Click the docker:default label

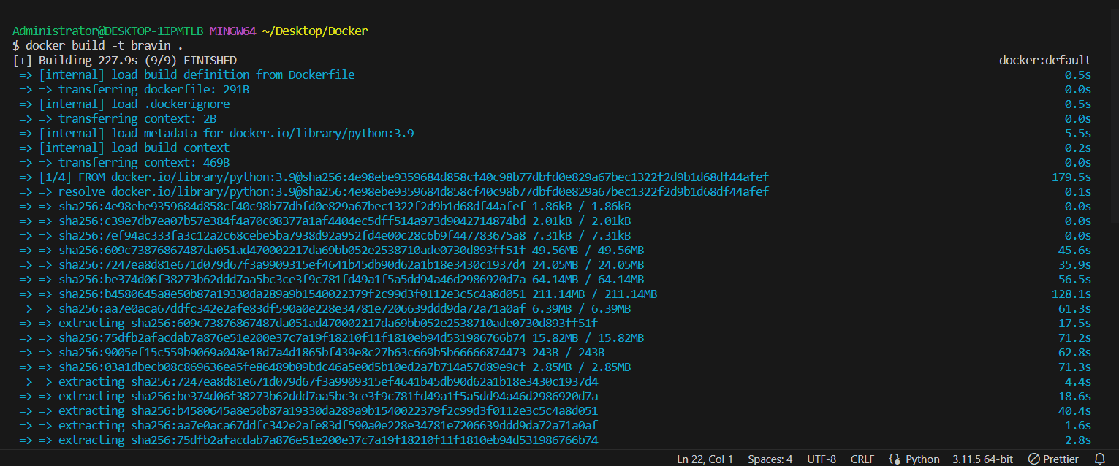[x=1044, y=60]
